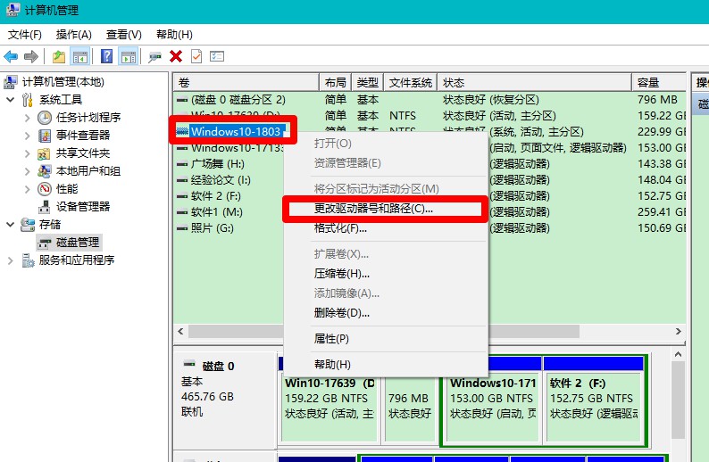Choose 更改驱动器号和路径(C)... from context menu
The image size is (709, 462).
373,209
